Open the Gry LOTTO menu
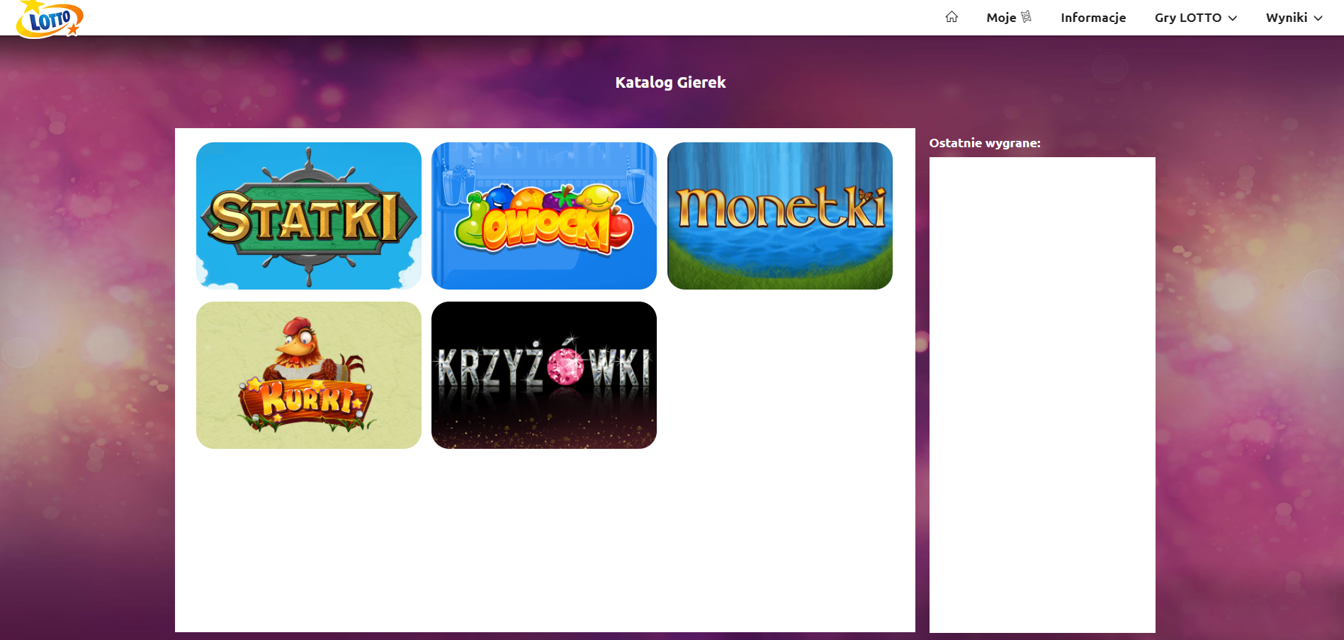The height and width of the screenshot is (640, 1344). [x=1187, y=18]
